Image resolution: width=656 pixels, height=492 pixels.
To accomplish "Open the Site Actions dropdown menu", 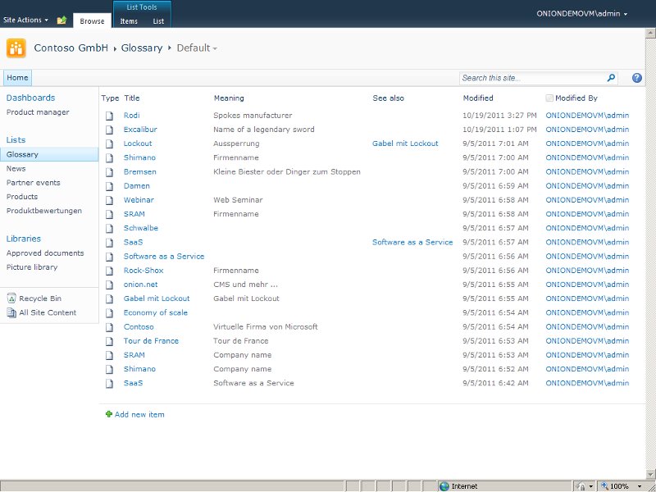I will tap(25, 20).
